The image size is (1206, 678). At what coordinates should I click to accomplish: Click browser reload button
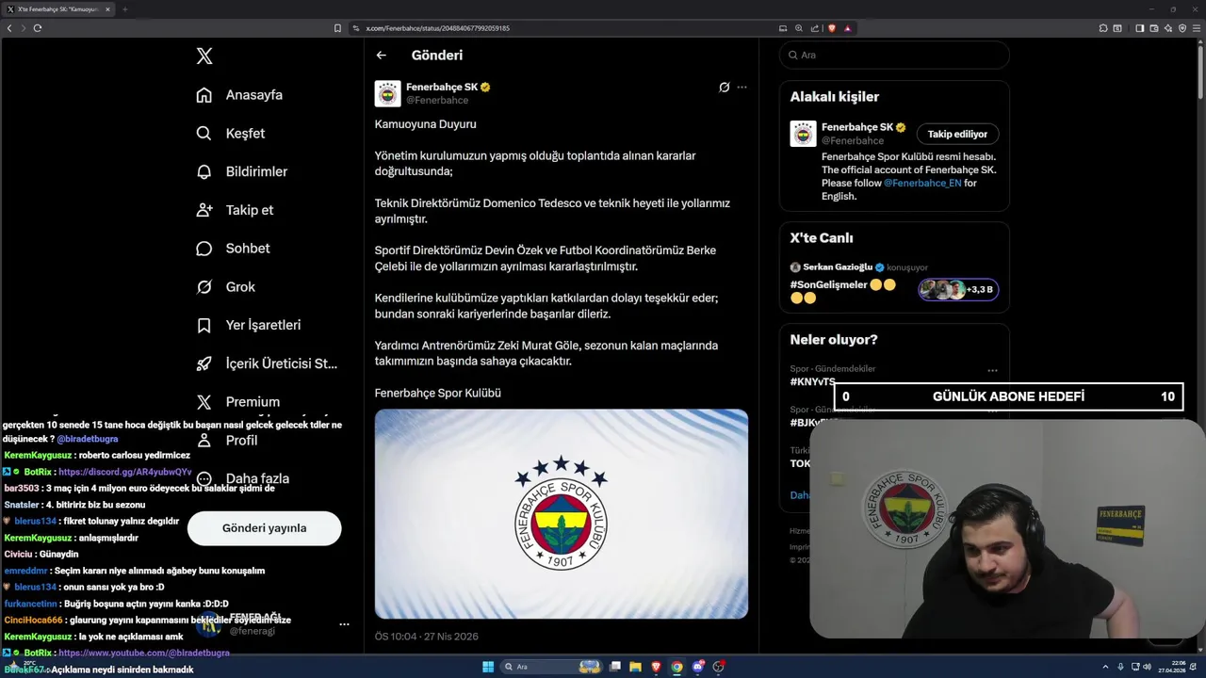click(38, 28)
